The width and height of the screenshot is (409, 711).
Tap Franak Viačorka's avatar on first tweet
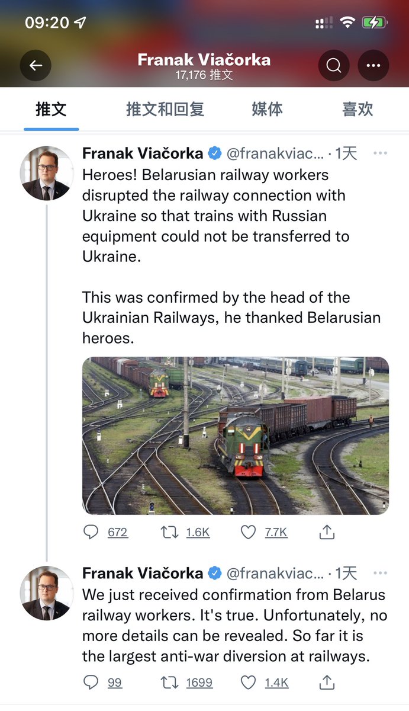[46, 172]
